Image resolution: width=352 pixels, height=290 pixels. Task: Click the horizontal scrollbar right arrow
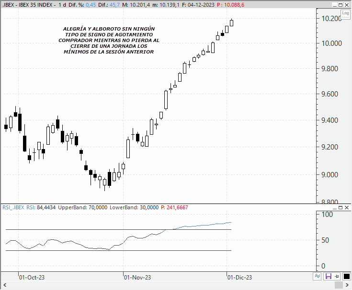pyautogui.click(x=347, y=285)
